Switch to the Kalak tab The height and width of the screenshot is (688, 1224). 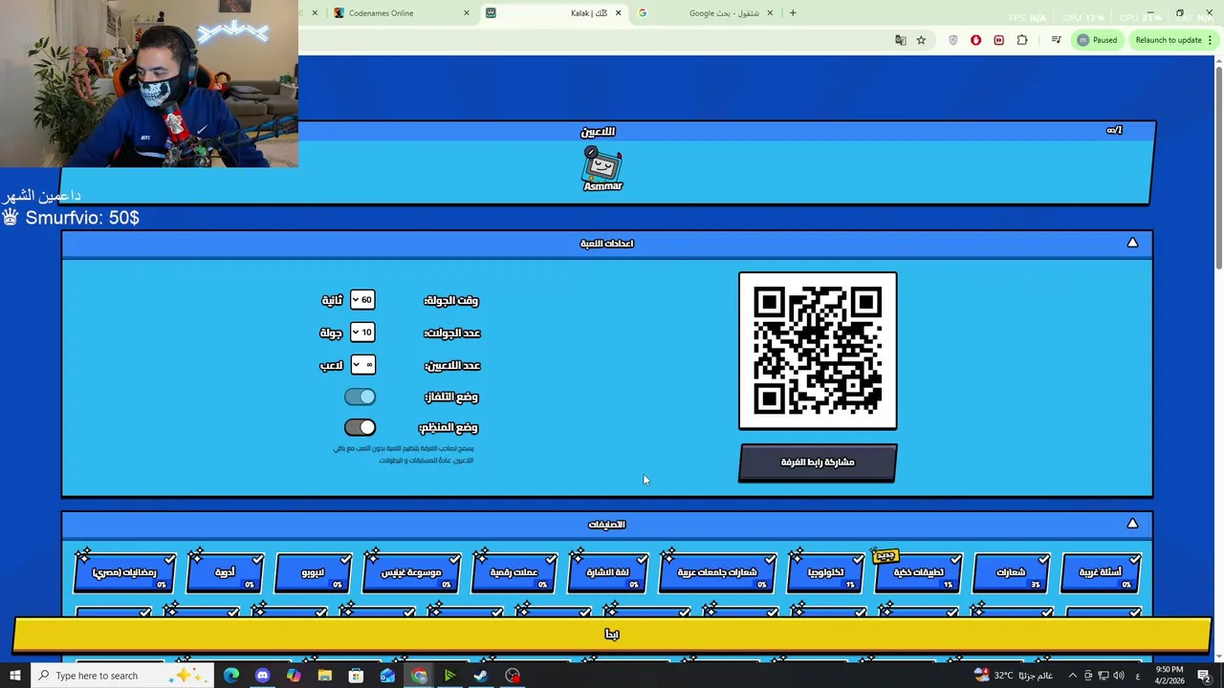pos(555,13)
